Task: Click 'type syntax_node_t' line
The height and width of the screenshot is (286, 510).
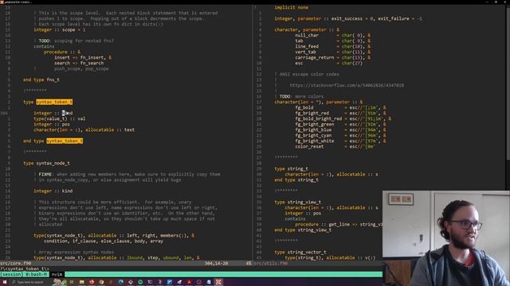Action: coord(46,163)
